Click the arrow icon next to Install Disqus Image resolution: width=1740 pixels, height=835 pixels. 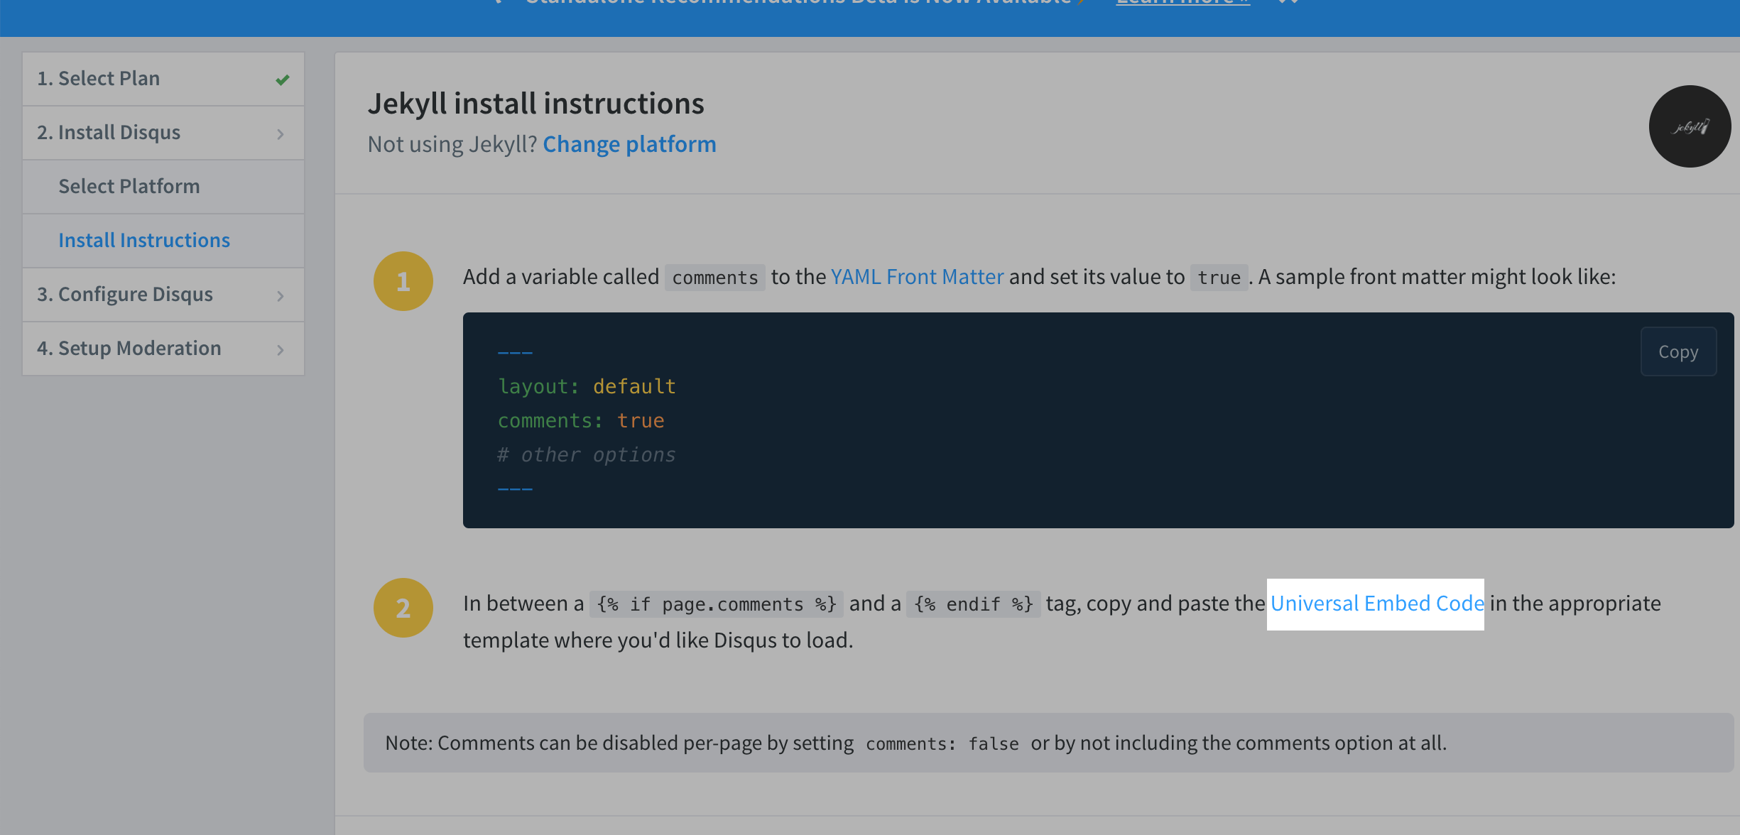(280, 133)
